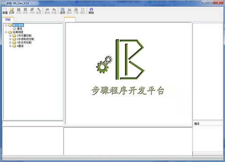Open 选项 (Options) from the toolbar
The height and width of the screenshot is (162, 225).
pyautogui.click(x=63, y=11)
